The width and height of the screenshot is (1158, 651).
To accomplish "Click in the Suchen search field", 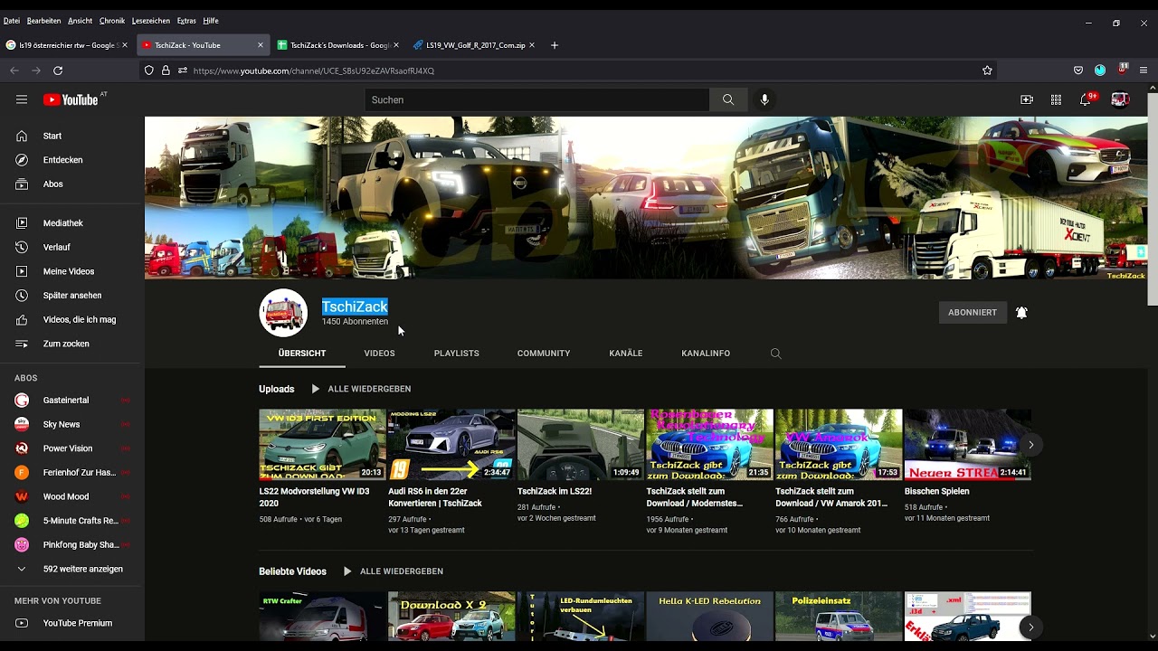I will coord(537,99).
